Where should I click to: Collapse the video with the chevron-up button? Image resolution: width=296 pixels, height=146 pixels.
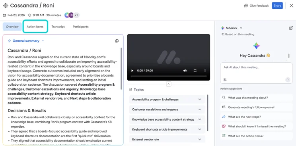(169, 84)
